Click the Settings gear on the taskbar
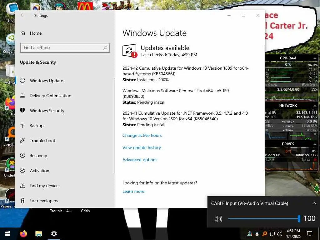 (x=54, y=234)
